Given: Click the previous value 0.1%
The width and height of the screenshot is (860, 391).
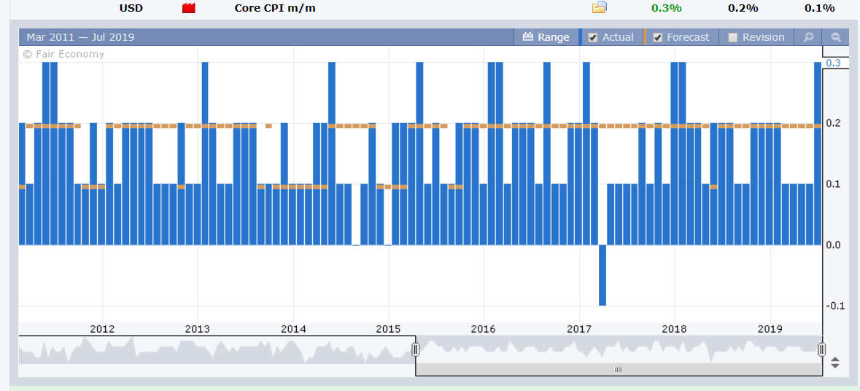Looking at the screenshot, I should pos(819,8).
